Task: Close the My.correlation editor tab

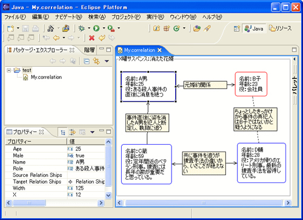Action: [159, 50]
